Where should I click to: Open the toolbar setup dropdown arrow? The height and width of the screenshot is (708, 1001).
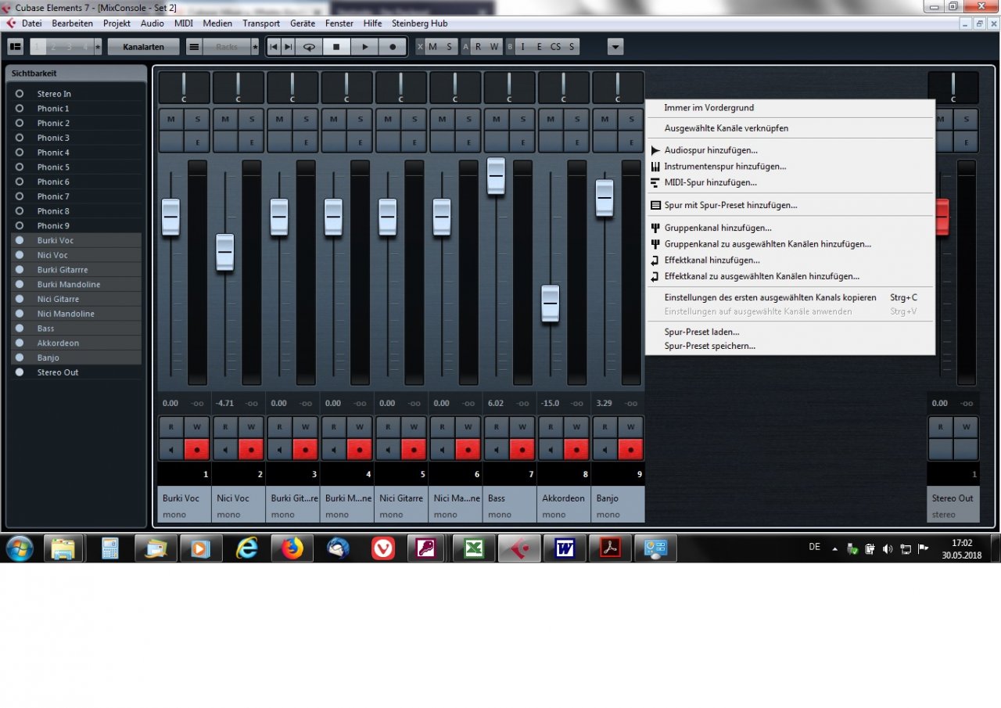tap(615, 47)
